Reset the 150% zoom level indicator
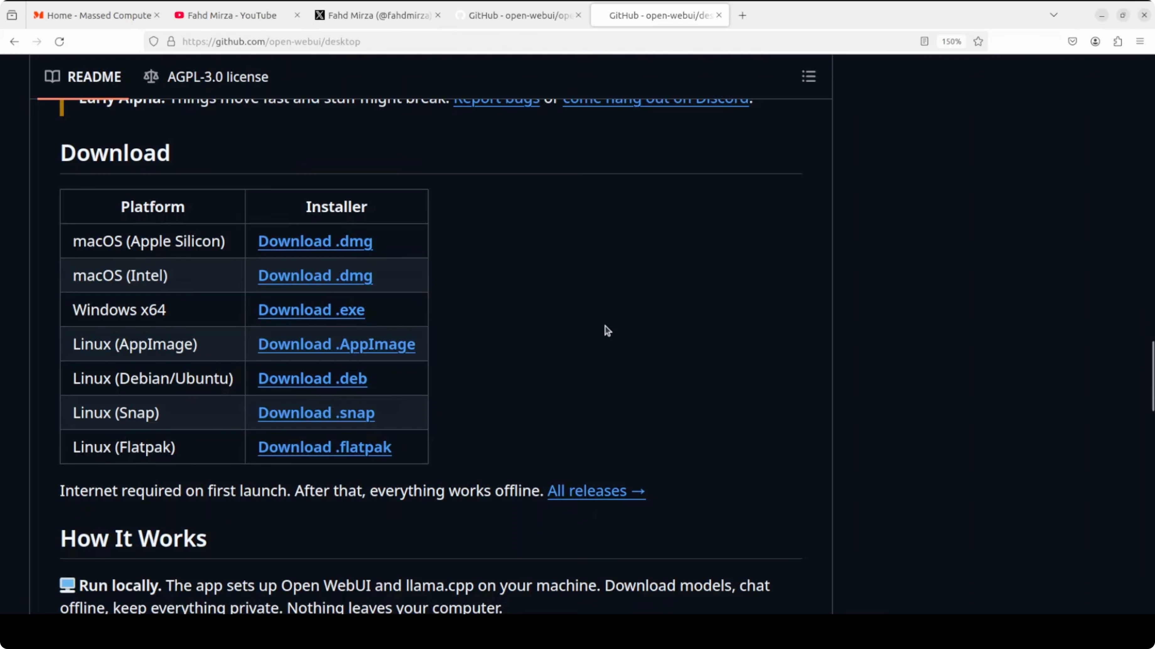The image size is (1155, 649). [x=951, y=42]
